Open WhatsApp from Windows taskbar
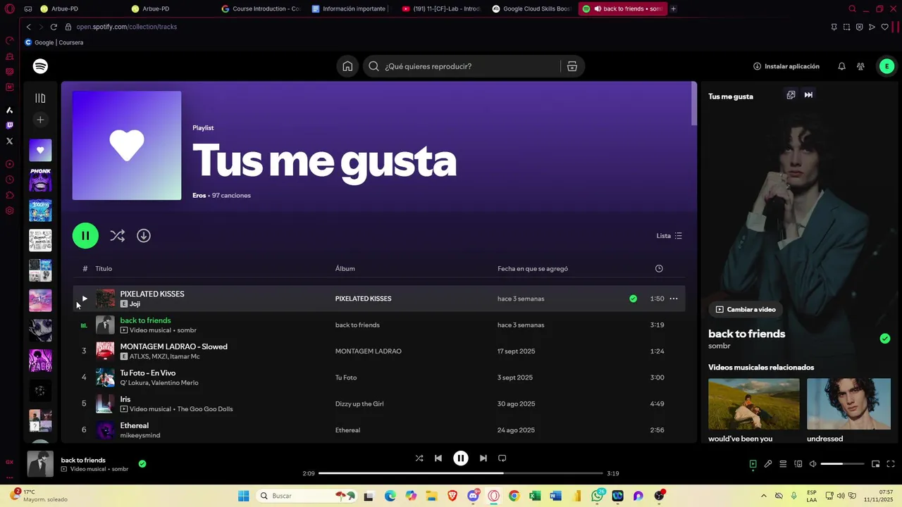 (598, 496)
